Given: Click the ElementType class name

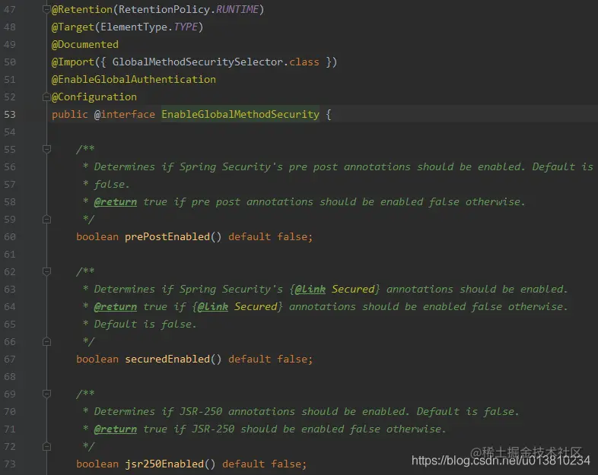Looking at the screenshot, I should pyautogui.click(x=133, y=27).
